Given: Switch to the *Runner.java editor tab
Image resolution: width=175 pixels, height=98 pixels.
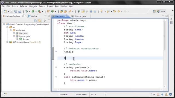Looking at the screenshot, I should [80, 16].
